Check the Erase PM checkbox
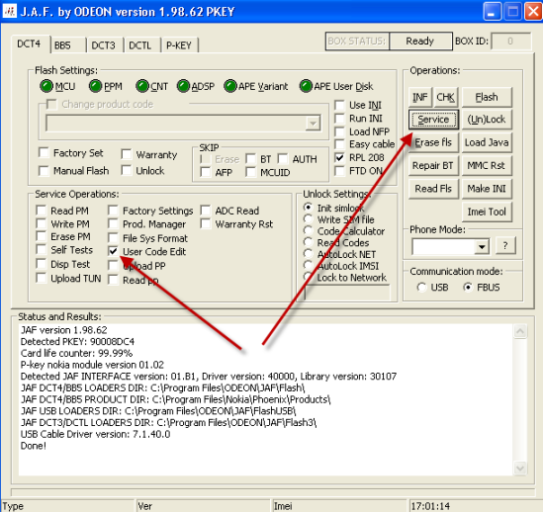Viewport: 543px width, 512px height. pos(42,236)
